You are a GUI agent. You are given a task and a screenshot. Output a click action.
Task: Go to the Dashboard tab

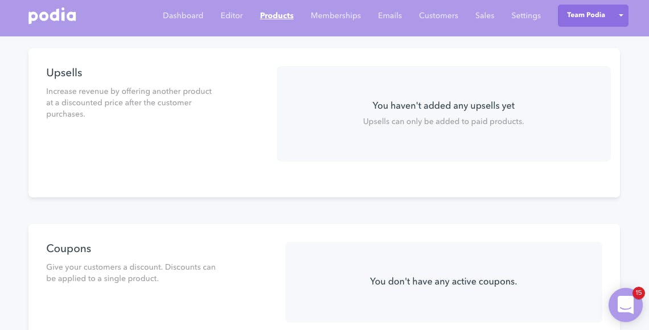click(183, 16)
